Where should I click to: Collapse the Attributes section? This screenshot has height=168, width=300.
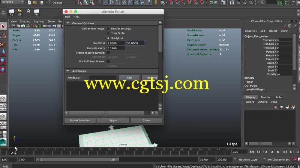[67, 71]
